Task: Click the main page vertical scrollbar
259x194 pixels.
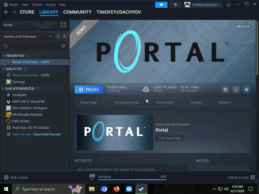Action: pyautogui.click(x=257, y=48)
